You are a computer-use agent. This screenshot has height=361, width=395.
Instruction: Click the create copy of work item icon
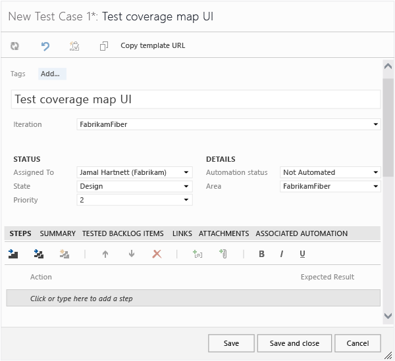click(74, 46)
